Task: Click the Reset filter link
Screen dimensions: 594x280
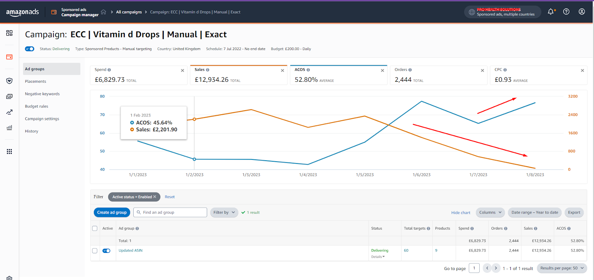Action: pos(170,197)
